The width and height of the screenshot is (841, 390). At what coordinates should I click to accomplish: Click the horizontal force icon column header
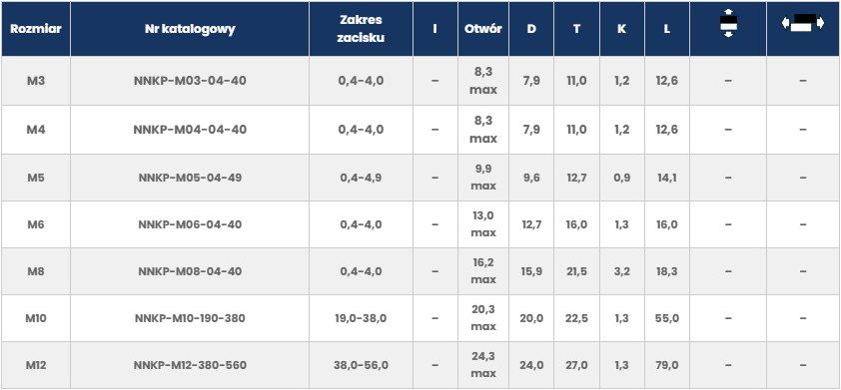pos(803,29)
